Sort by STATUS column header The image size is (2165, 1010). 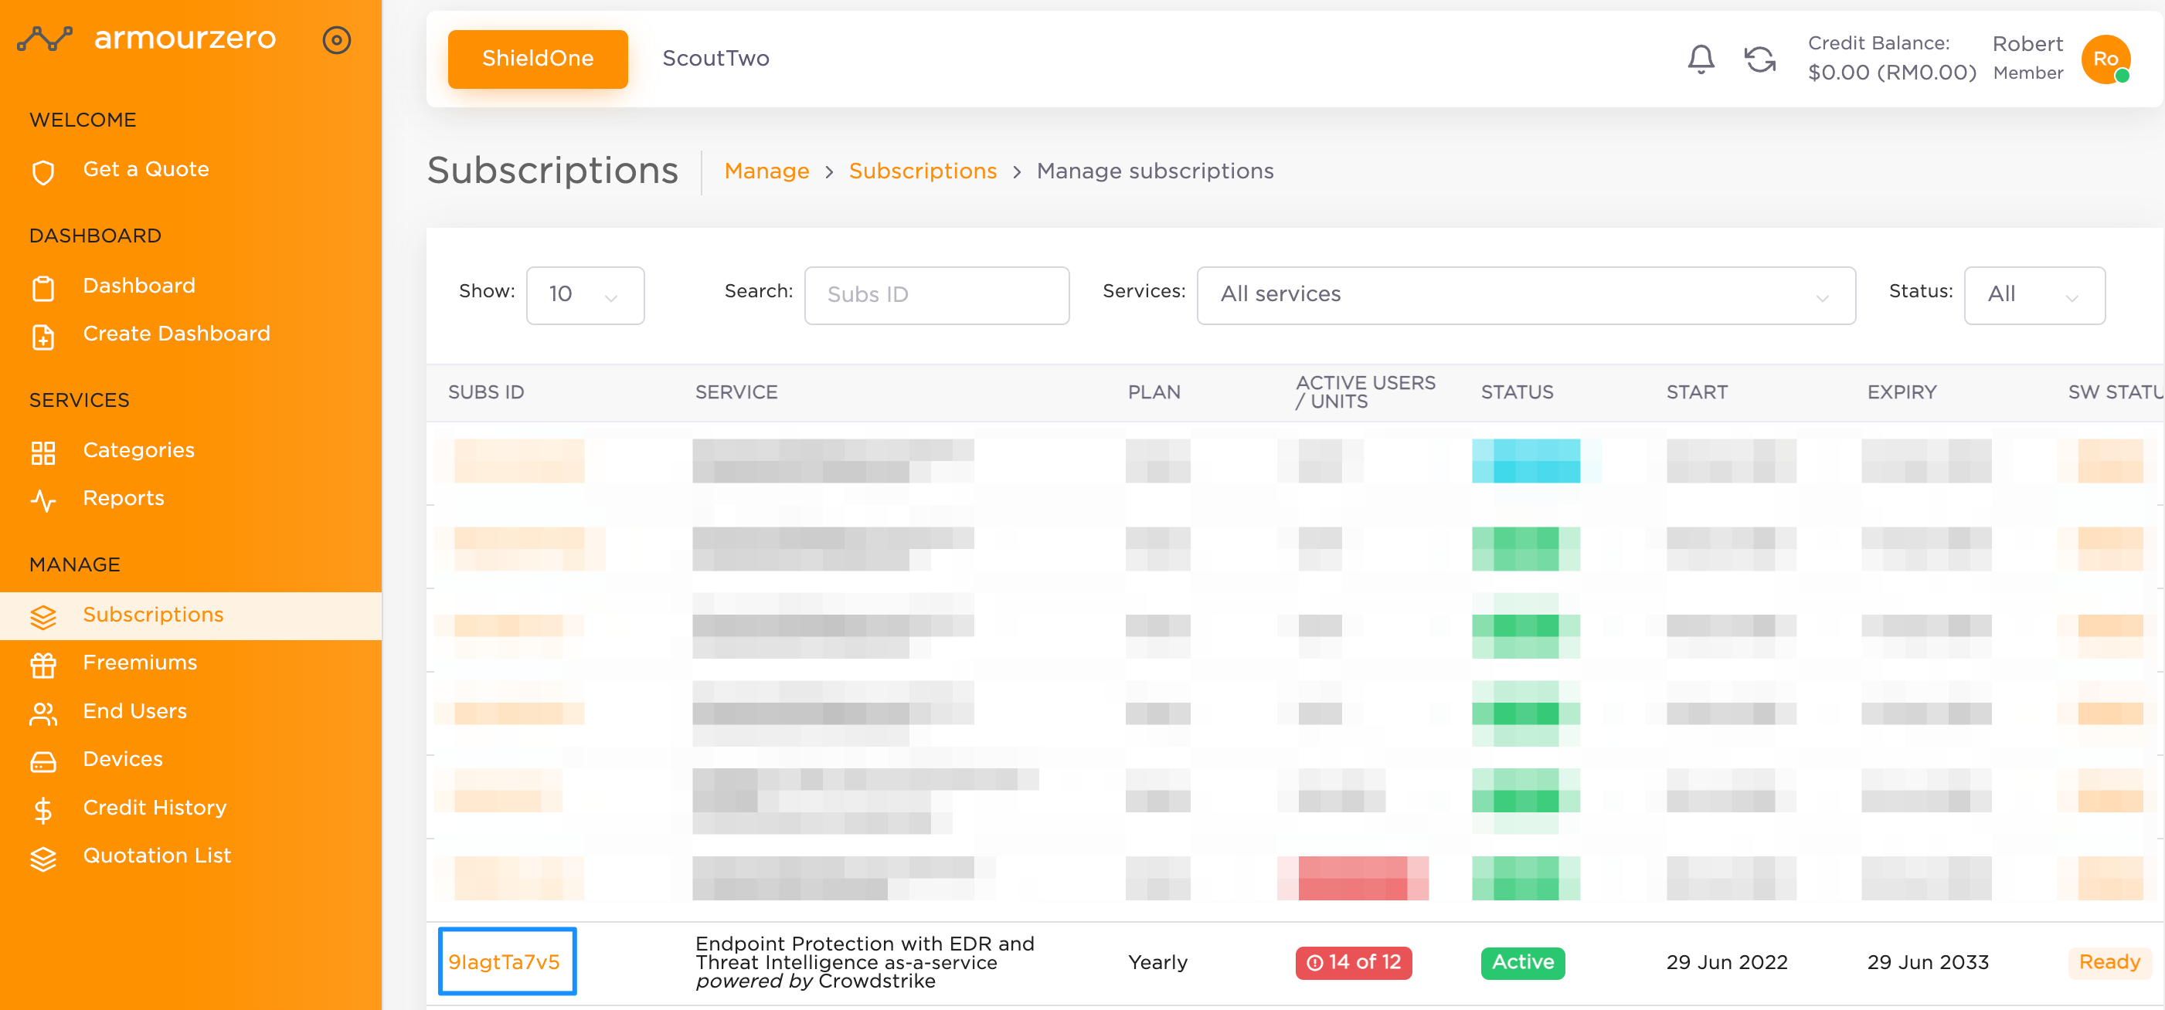click(1517, 392)
